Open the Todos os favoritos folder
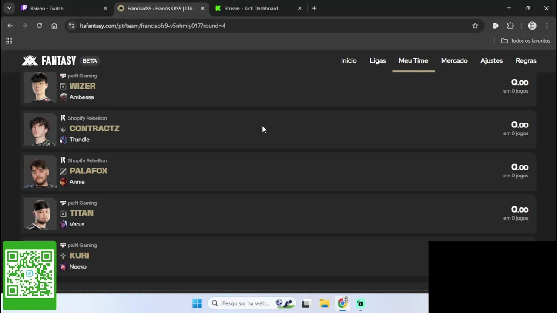The height and width of the screenshot is (313, 557). click(x=526, y=41)
